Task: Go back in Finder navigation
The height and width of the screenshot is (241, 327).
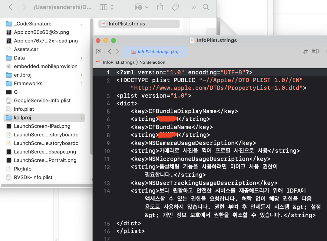Action: [x=10, y=7]
